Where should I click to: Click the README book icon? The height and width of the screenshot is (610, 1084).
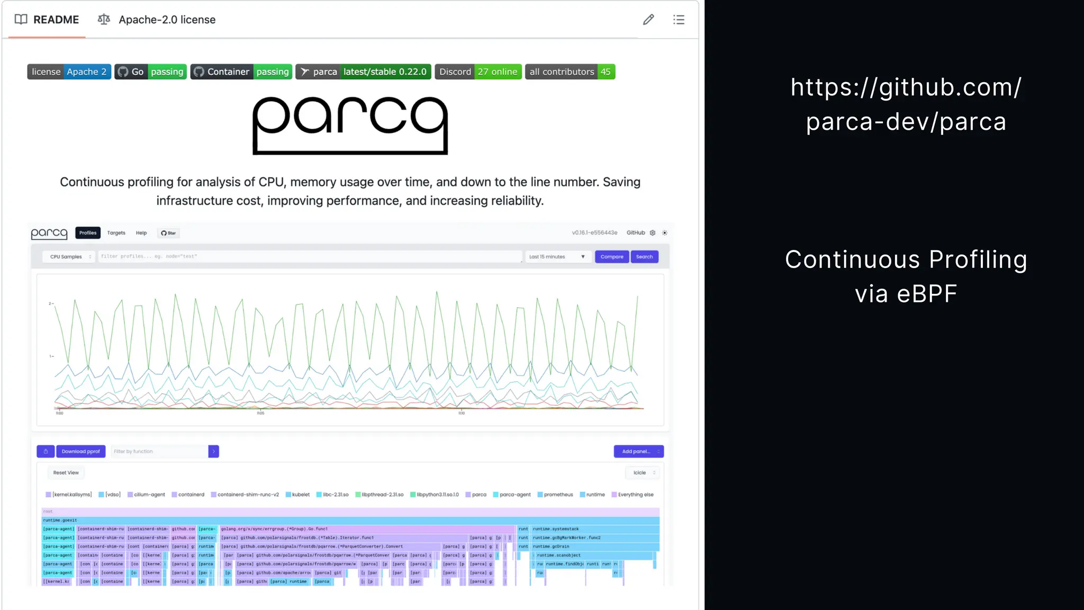point(21,20)
